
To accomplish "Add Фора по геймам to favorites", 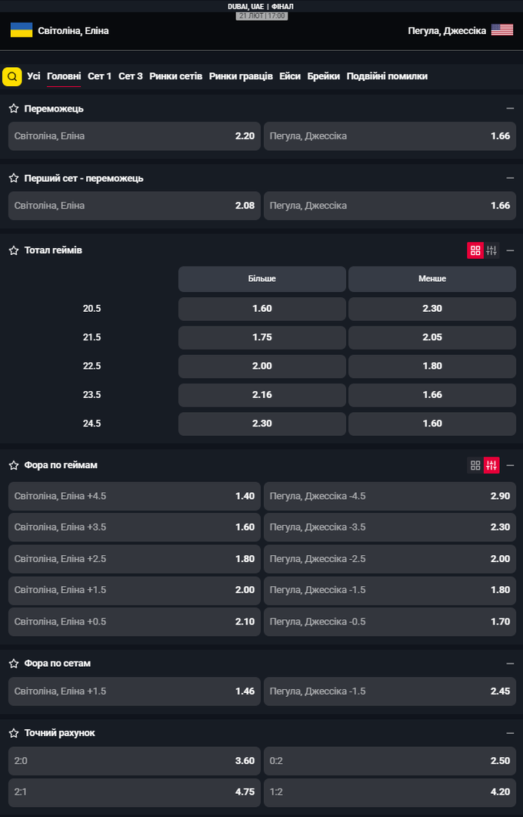I will (14, 465).
